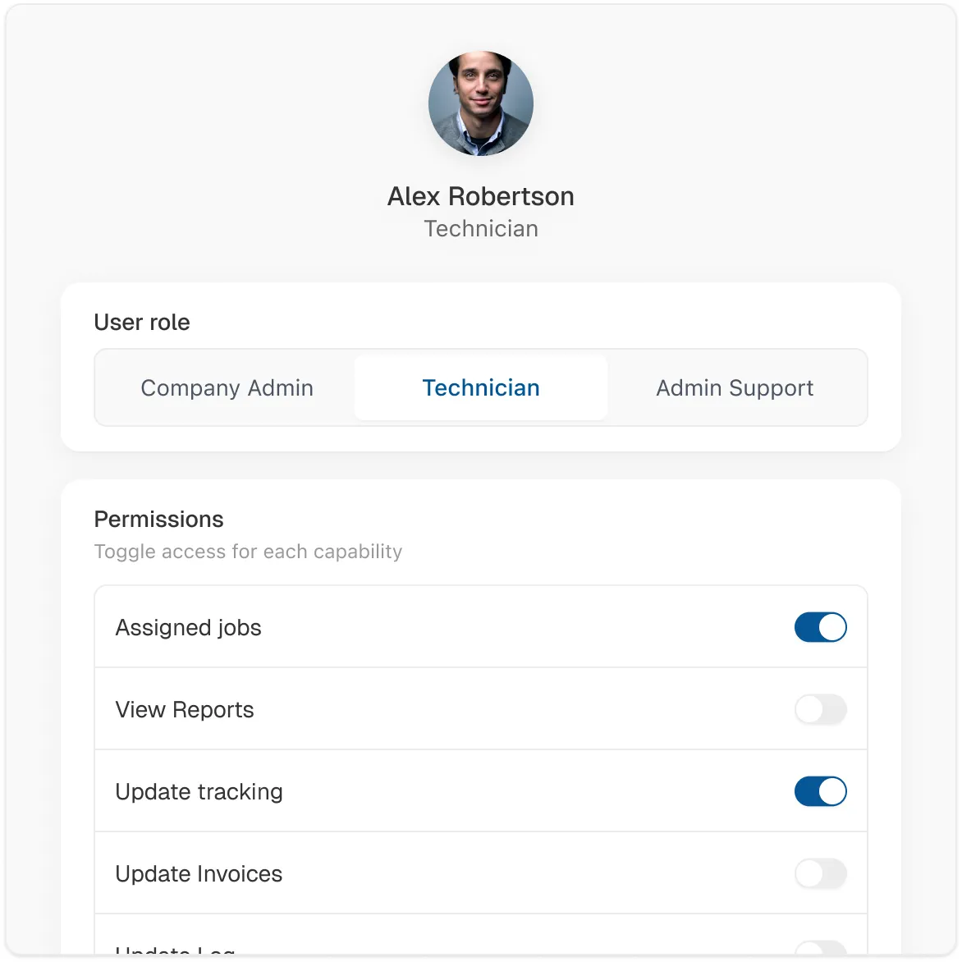
Task: Enable the View Reports toggle
Action: pyautogui.click(x=820, y=710)
